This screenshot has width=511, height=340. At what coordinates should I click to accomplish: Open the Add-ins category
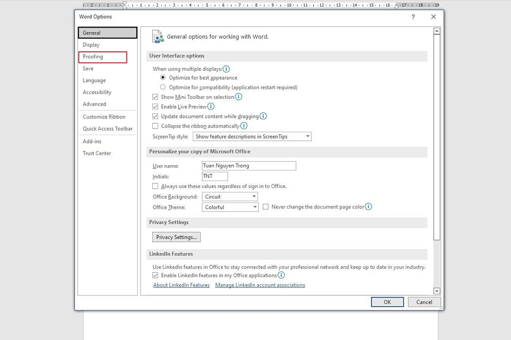108,141
